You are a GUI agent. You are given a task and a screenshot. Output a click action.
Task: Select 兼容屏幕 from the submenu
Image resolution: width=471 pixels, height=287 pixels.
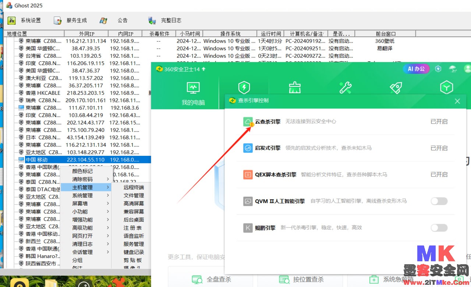[134, 212]
